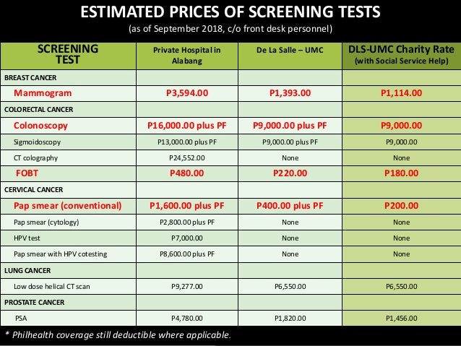Click the Sigmoidoscopy row label

[x=37, y=142]
